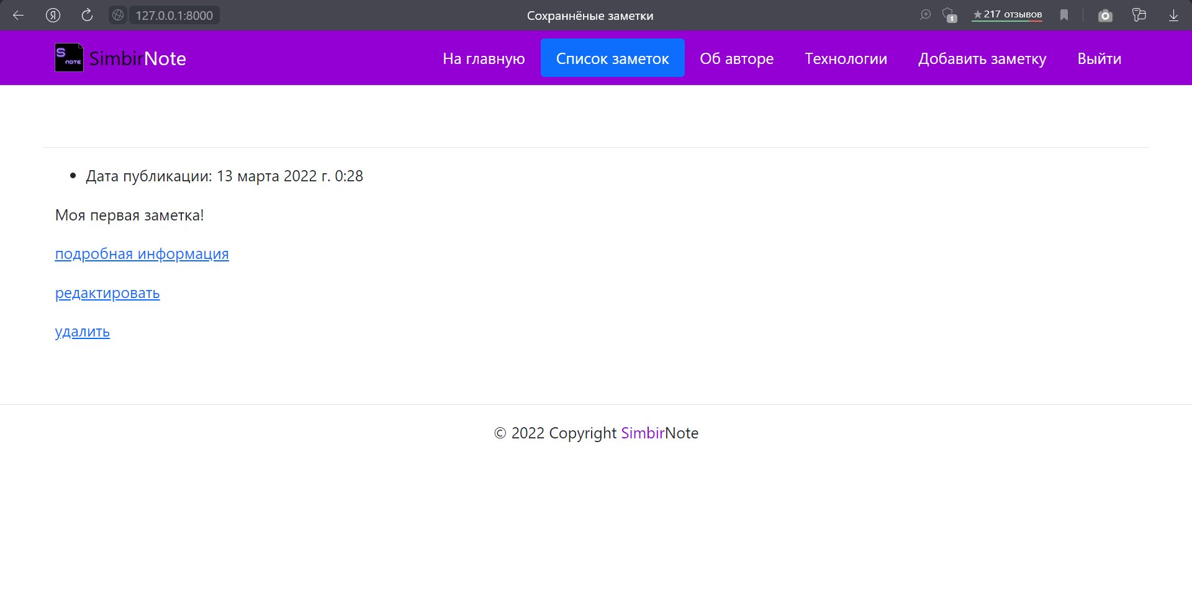The image size is (1192, 611).
Task: Click the редактировать link
Action: 107,292
